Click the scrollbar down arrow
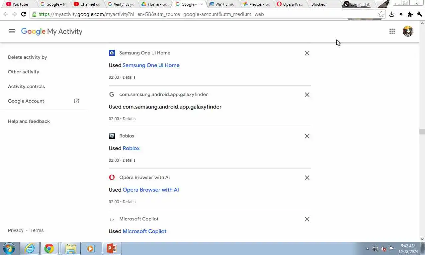The width and height of the screenshot is (425, 255). pos(422,239)
